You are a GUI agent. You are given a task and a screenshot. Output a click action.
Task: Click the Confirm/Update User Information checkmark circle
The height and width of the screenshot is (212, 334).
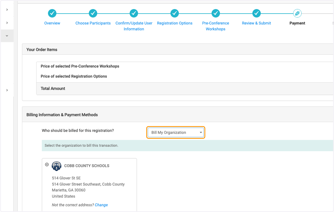coord(134,13)
